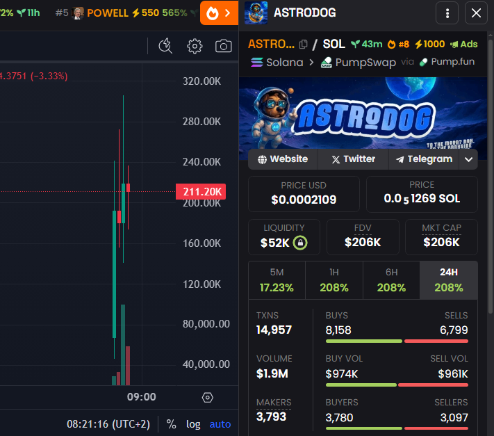Screen dimensions: 494x436
Task: Click the liquidity lock icon
Action: tap(300, 243)
